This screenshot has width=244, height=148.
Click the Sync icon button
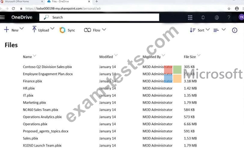pyautogui.click(x=67, y=30)
